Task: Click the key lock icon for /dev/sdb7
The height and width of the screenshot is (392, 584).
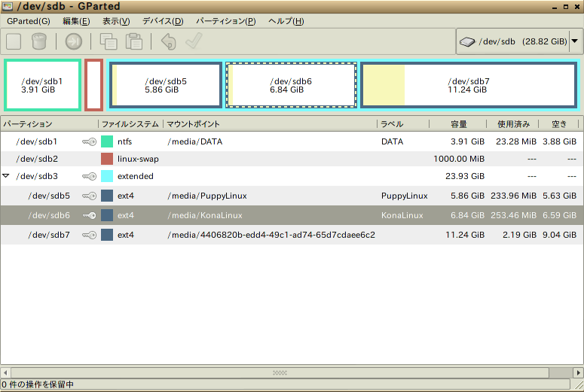Action: (90, 235)
